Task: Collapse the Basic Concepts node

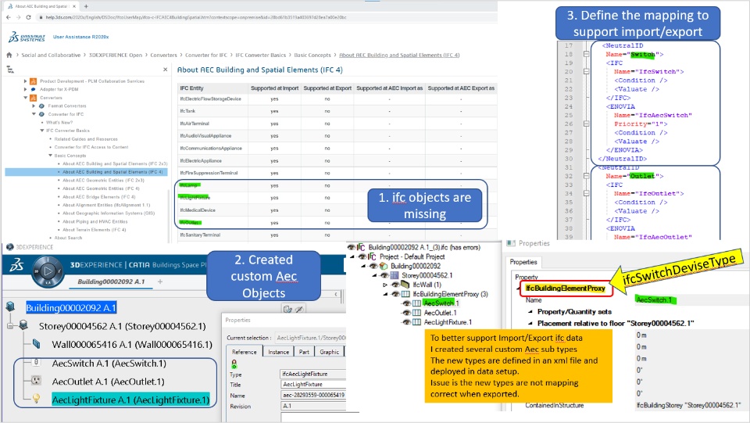Action: [50, 156]
